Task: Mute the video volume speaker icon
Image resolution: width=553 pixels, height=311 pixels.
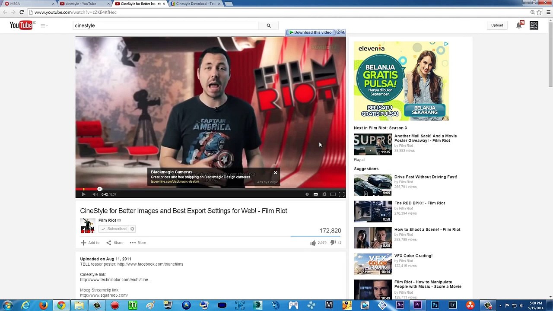Action: click(95, 194)
